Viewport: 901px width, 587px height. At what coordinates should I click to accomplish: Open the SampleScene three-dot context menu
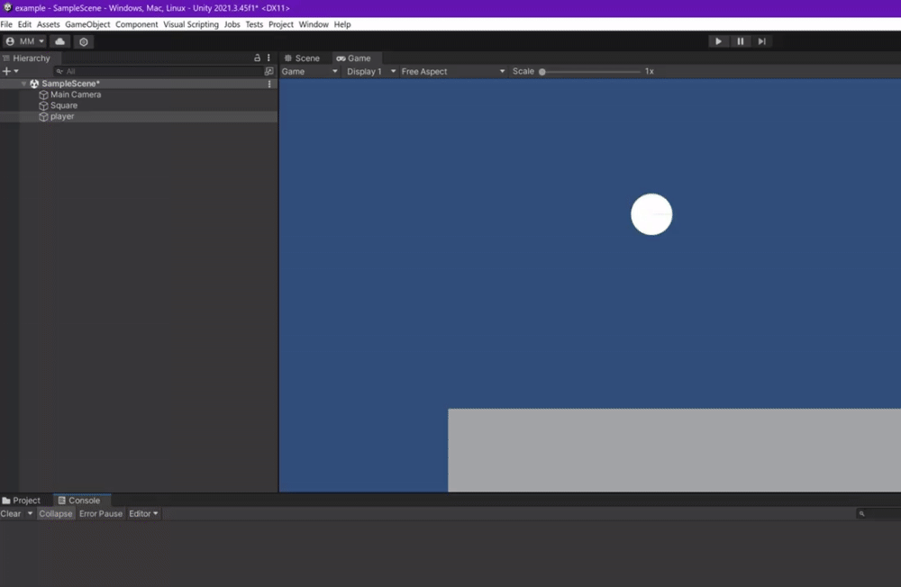269,84
